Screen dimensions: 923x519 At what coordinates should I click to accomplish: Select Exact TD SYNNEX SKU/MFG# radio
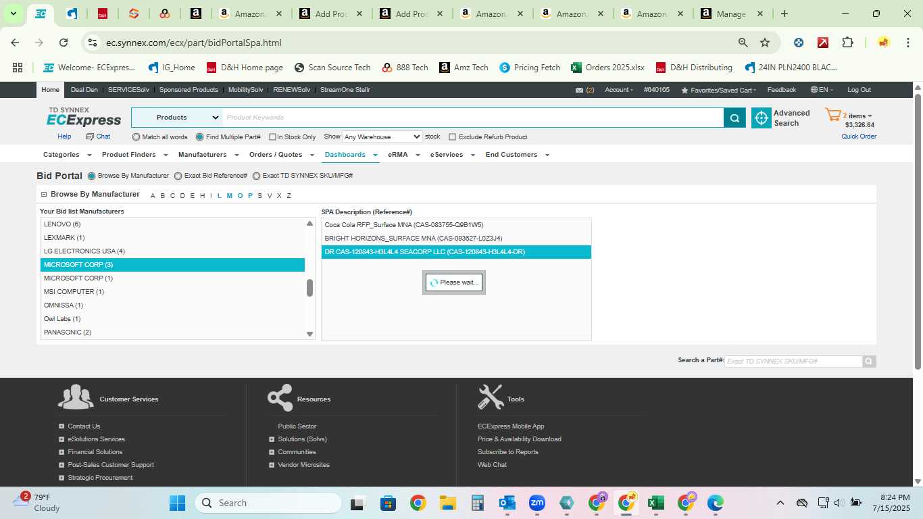point(257,176)
